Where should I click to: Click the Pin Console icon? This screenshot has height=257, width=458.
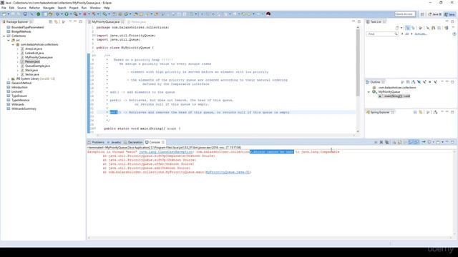click(424, 142)
